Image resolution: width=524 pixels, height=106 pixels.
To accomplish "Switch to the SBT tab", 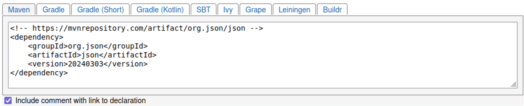I will point(203,10).
